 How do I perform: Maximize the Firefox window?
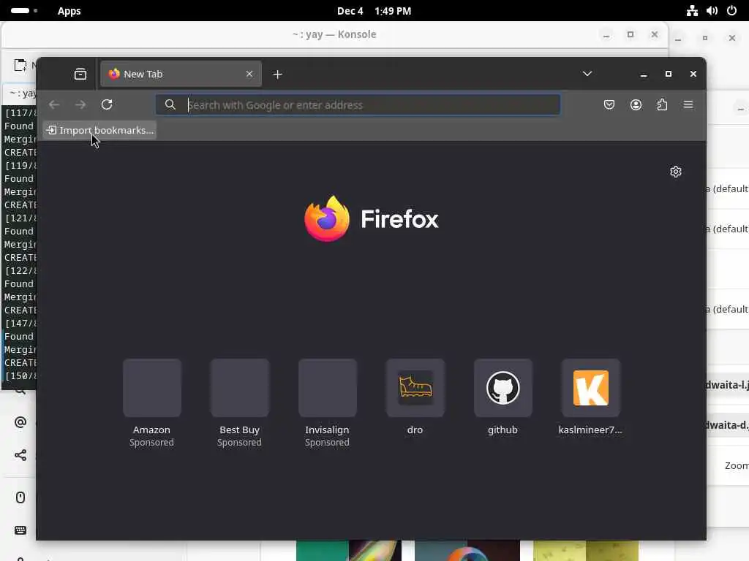[669, 74]
